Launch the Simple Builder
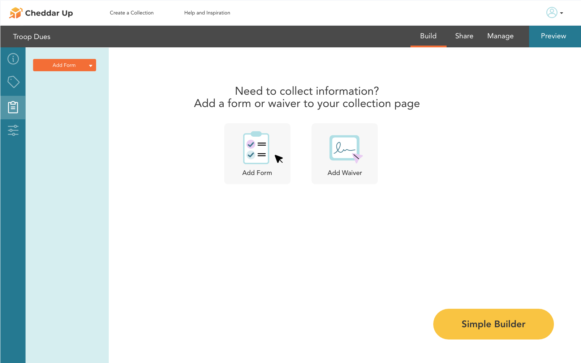 [x=493, y=324]
